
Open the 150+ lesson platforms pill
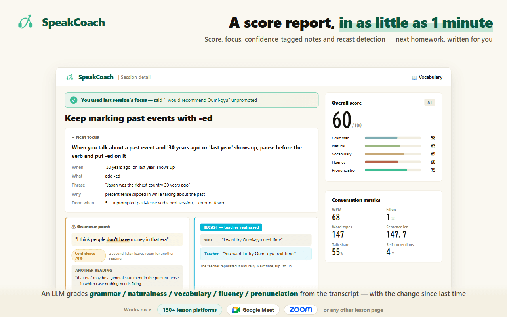[x=190, y=310]
